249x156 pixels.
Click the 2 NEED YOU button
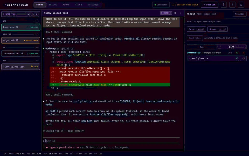(21, 14)
